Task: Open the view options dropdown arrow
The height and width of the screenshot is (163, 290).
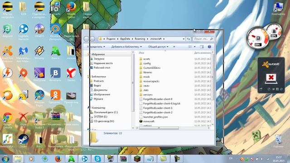Action: pyautogui.click(x=194, y=47)
